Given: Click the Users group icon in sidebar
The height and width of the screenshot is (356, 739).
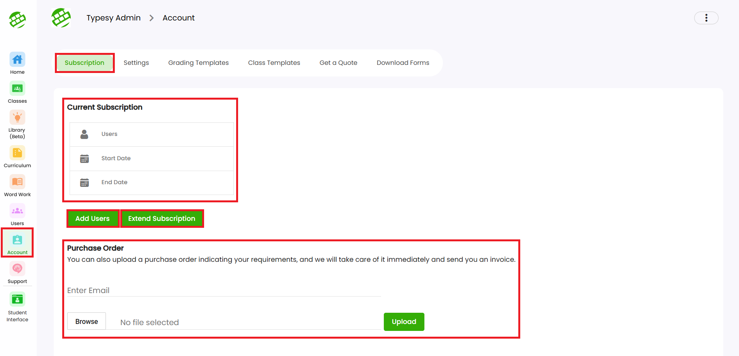Looking at the screenshot, I should coord(17,211).
